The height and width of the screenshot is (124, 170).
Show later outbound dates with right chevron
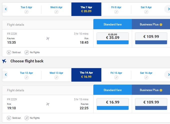[x=169, y=9]
